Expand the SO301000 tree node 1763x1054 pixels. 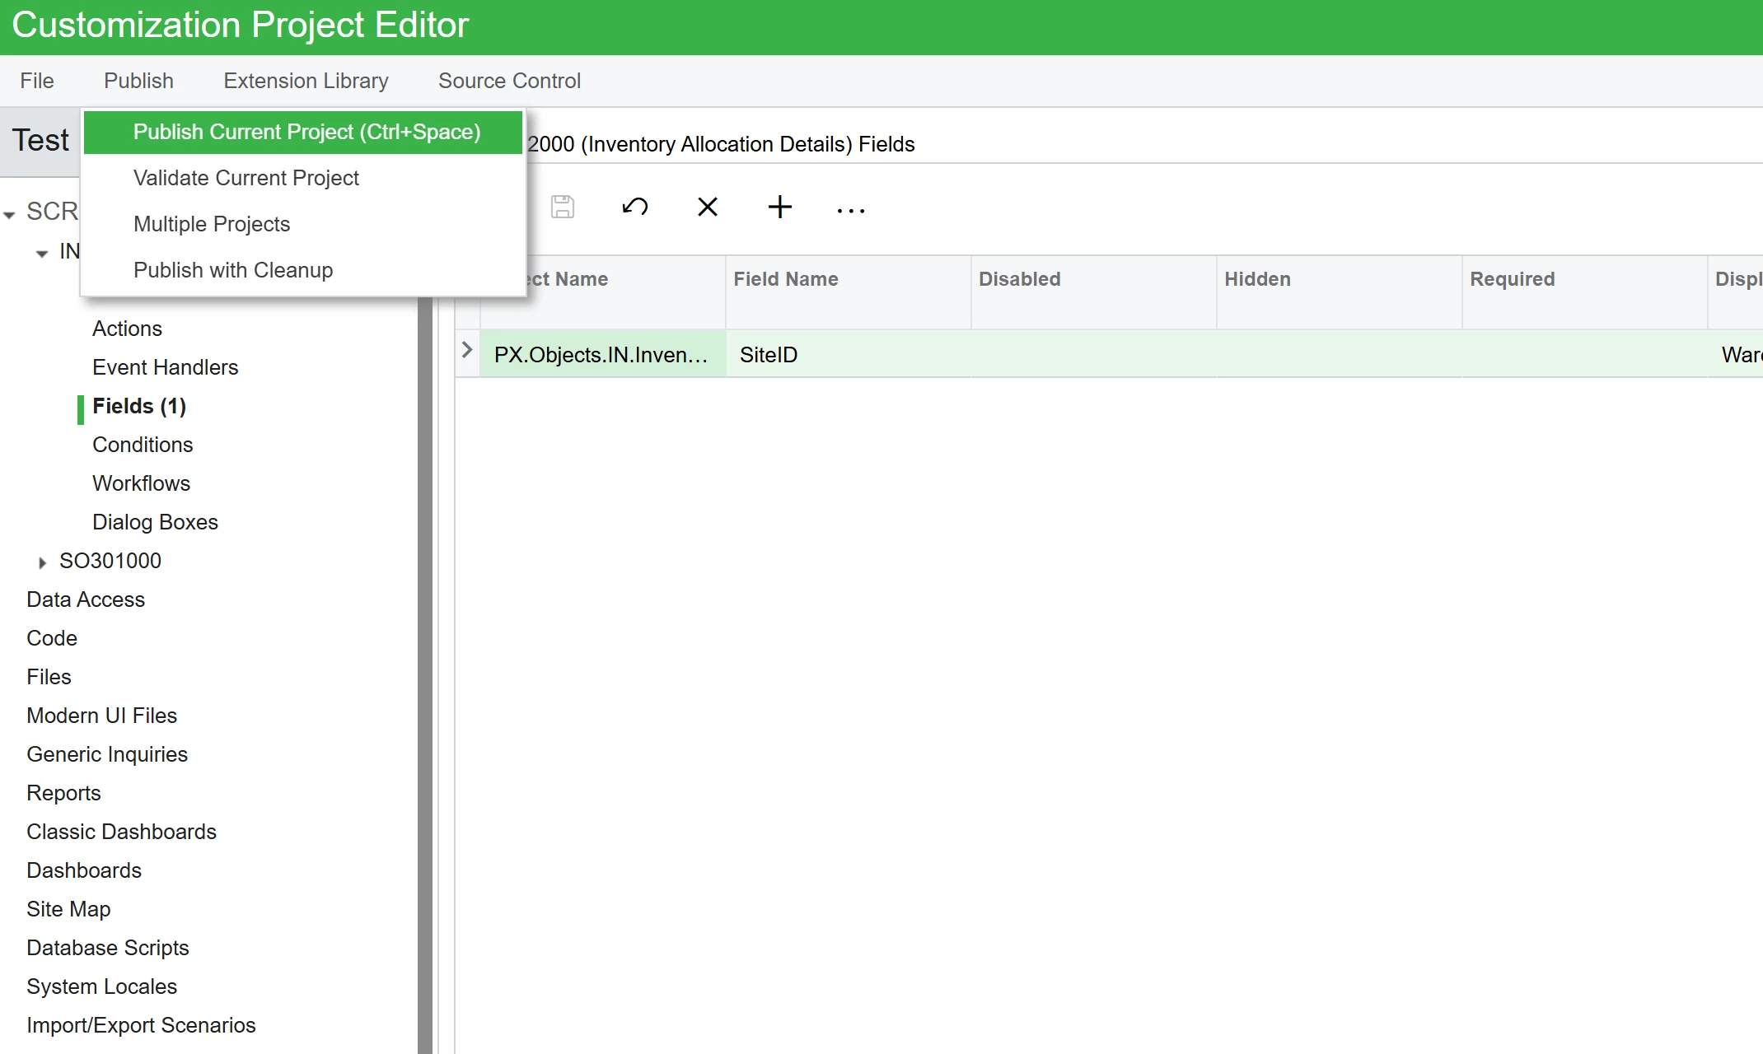42,562
